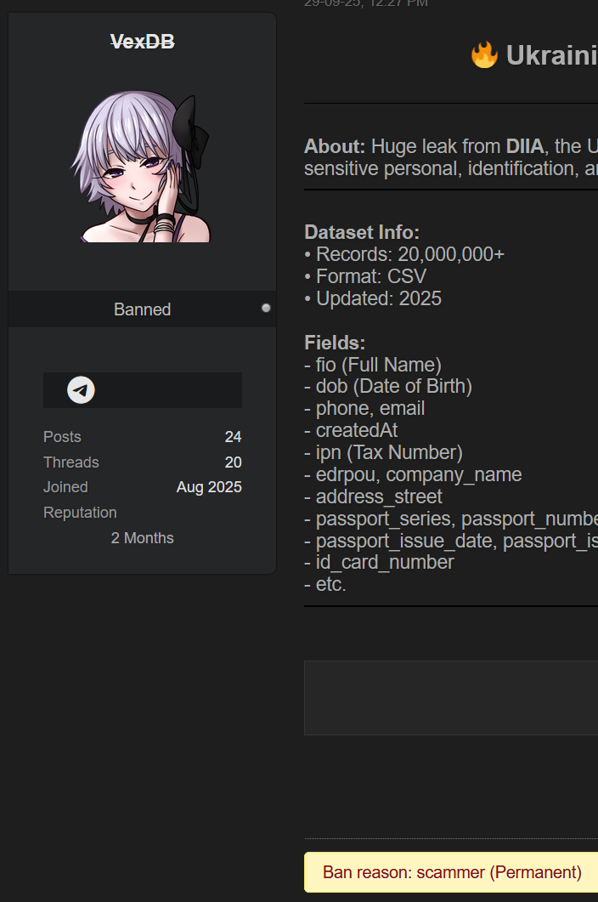Click the offline status dot indicator

266,308
